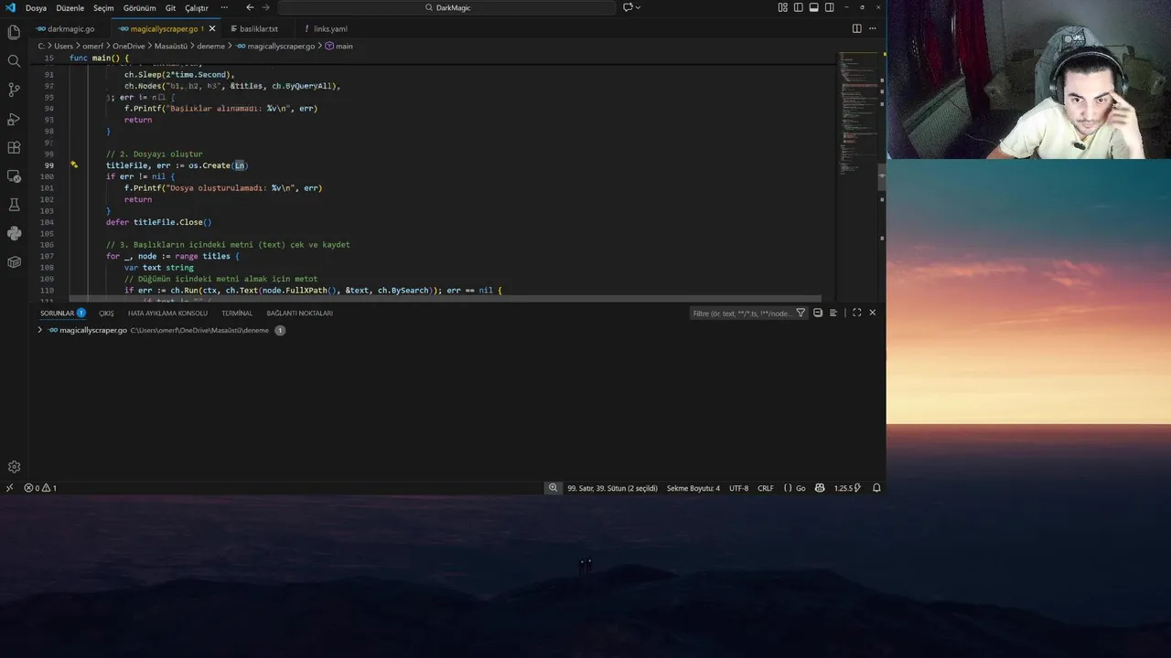Click the light bulb code action on line 99

click(x=74, y=165)
